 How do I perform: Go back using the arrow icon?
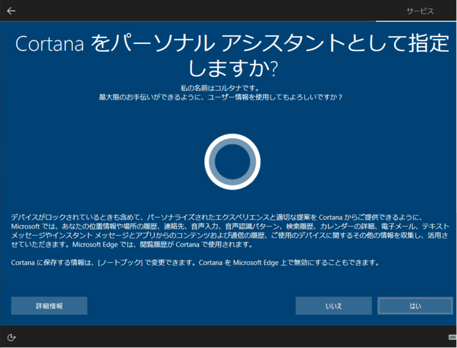pos(11,11)
